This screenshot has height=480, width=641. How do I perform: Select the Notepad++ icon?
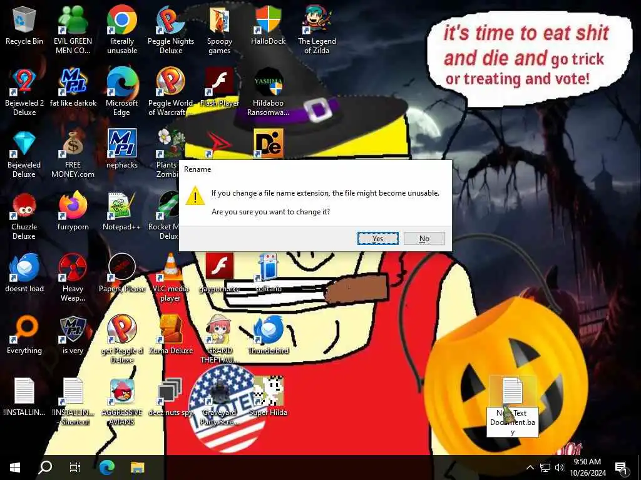click(x=122, y=211)
